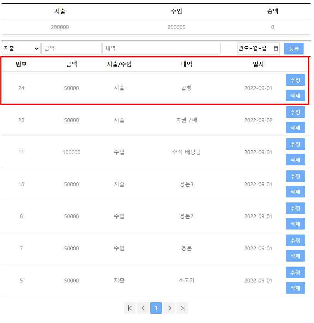Screen dimensions: 314x323
Task: Click the total value 0
Action: click(273, 27)
